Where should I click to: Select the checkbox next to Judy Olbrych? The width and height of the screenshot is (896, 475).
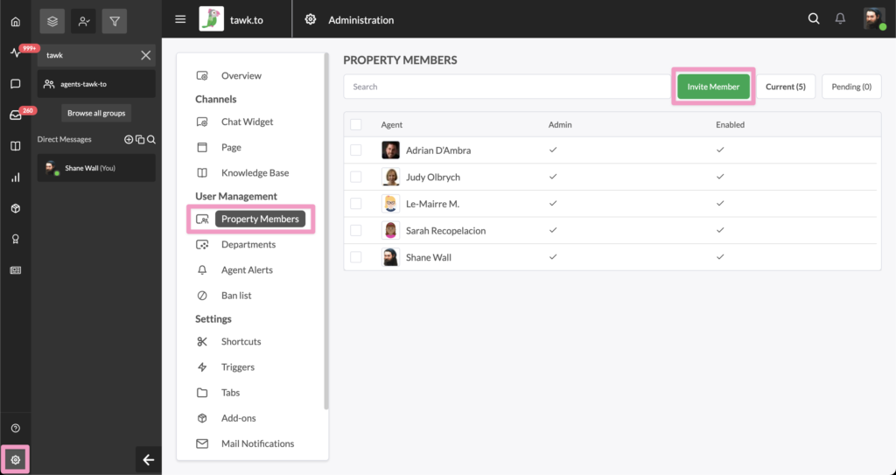356,178
